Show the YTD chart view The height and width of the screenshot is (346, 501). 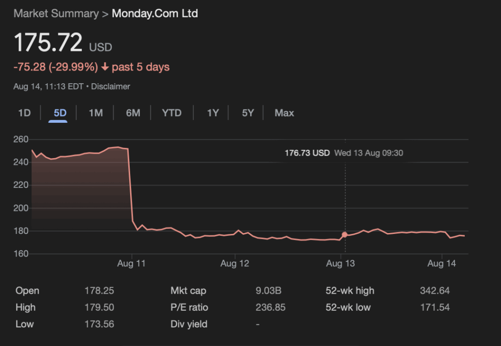pos(172,113)
